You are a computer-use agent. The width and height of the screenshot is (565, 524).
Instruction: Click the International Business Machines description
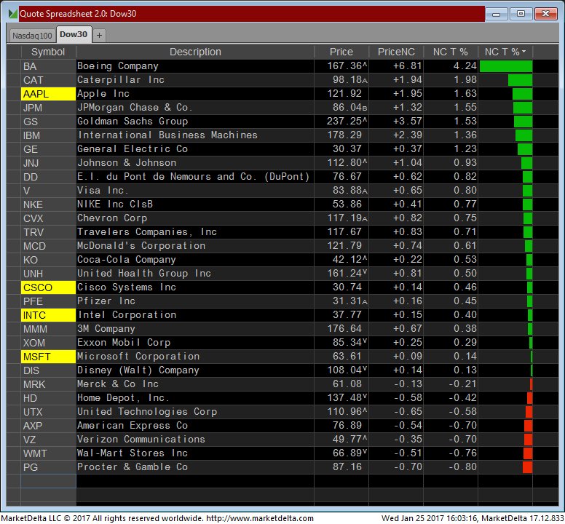click(x=168, y=135)
